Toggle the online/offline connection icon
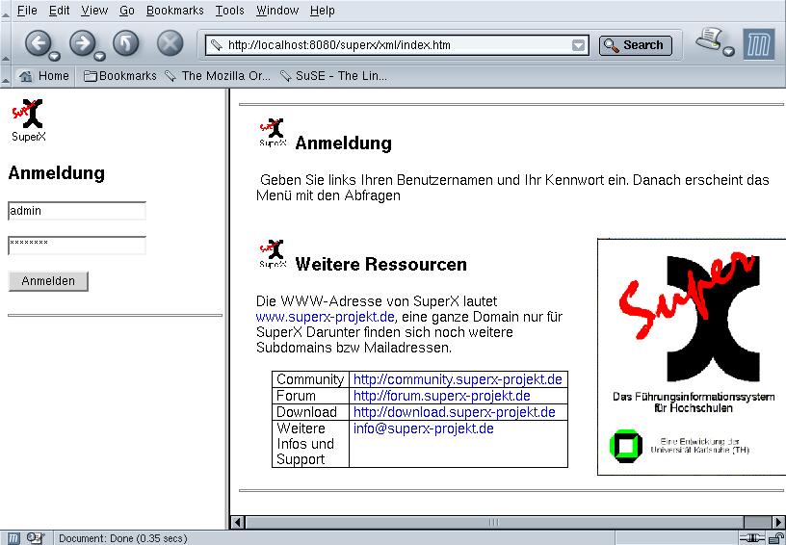Image resolution: width=786 pixels, height=545 pixels. click(751, 538)
